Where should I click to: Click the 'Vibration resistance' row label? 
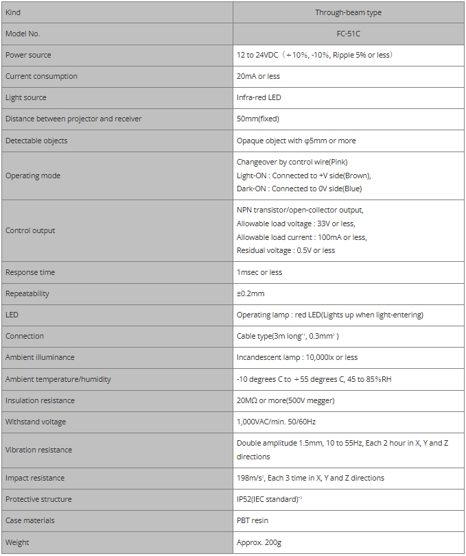tap(38, 450)
